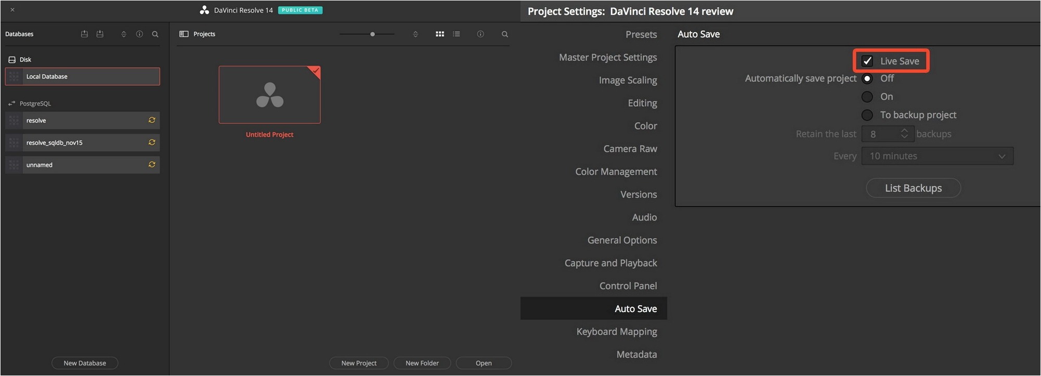Screen dimensions: 1041x376
Task: Click the search icon in the Projects toolbar
Action: pos(505,34)
